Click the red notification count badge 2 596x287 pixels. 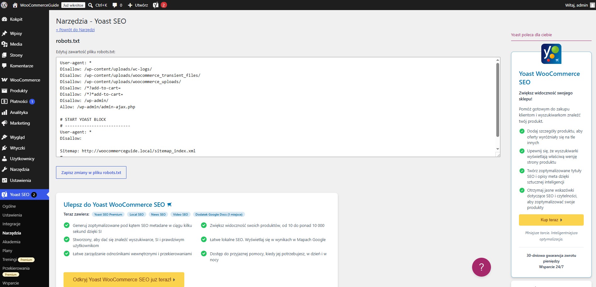coord(164,5)
